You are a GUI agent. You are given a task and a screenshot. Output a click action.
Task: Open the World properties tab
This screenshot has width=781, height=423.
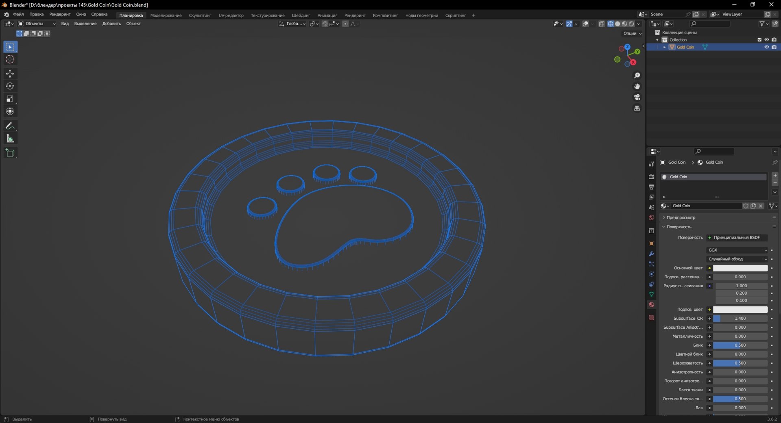pyautogui.click(x=651, y=217)
